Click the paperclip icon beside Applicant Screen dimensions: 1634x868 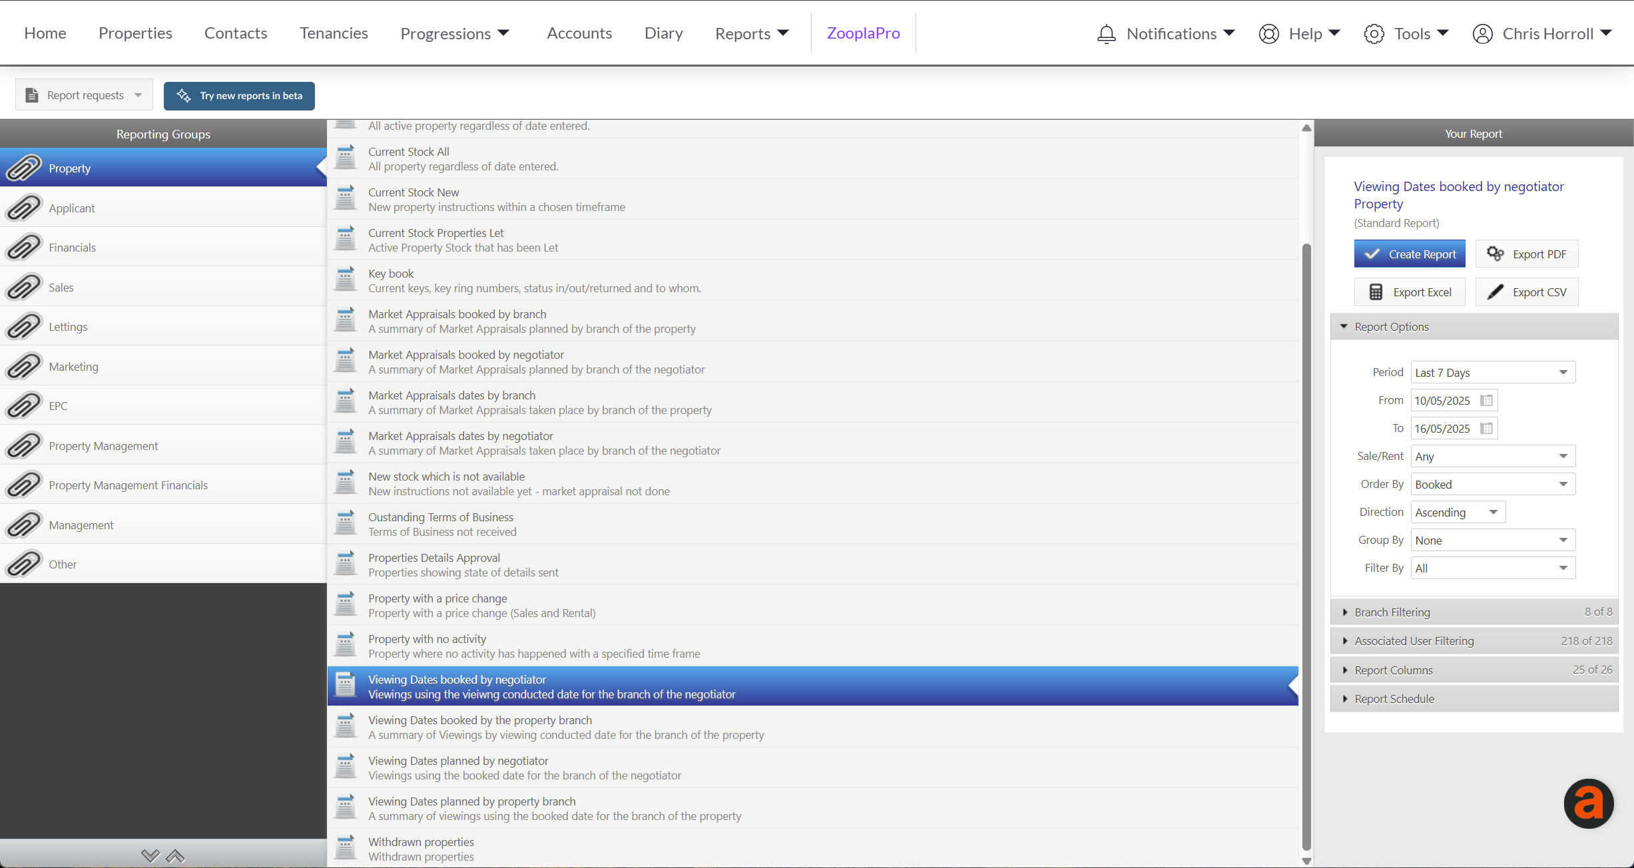24,208
